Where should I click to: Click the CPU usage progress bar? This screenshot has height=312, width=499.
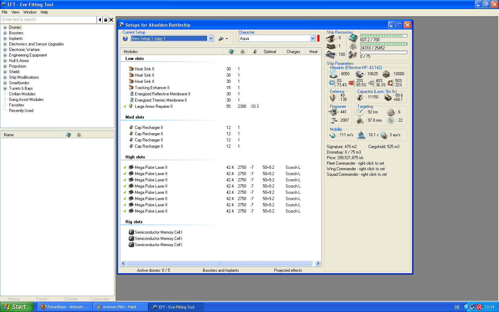tap(384, 36)
